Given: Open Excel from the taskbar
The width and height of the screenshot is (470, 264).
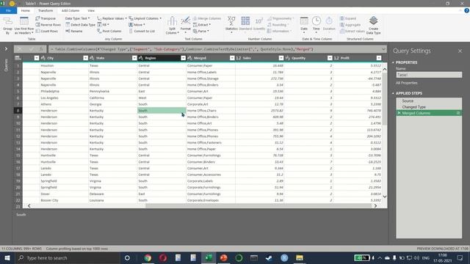Looking at the screenshot, I should click(x=209, y=257).
